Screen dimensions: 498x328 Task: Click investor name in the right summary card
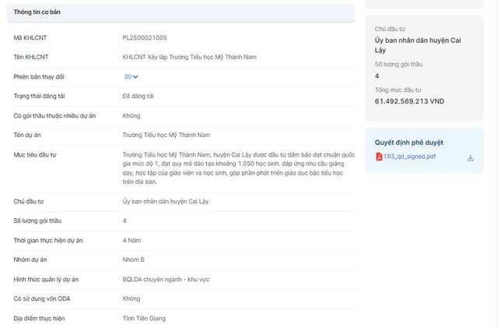pyautogui.click(x=416, y=44)
